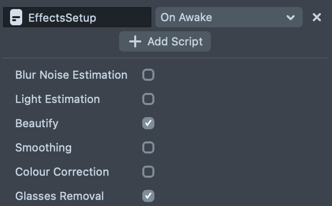Remove the EffectsSetup script with X
The height and width of the screenshot is (206, 332).
[x=317, y=18]
